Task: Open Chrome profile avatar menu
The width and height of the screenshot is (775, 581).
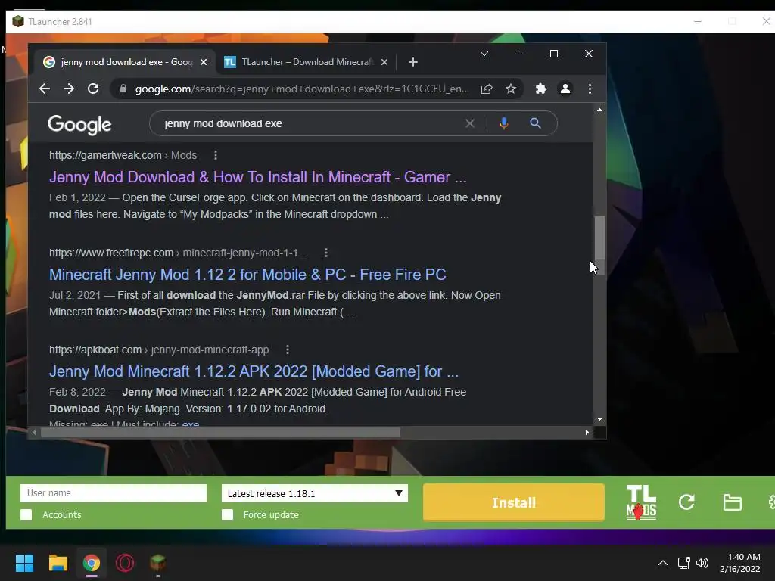Action: [x=565, y=89]
